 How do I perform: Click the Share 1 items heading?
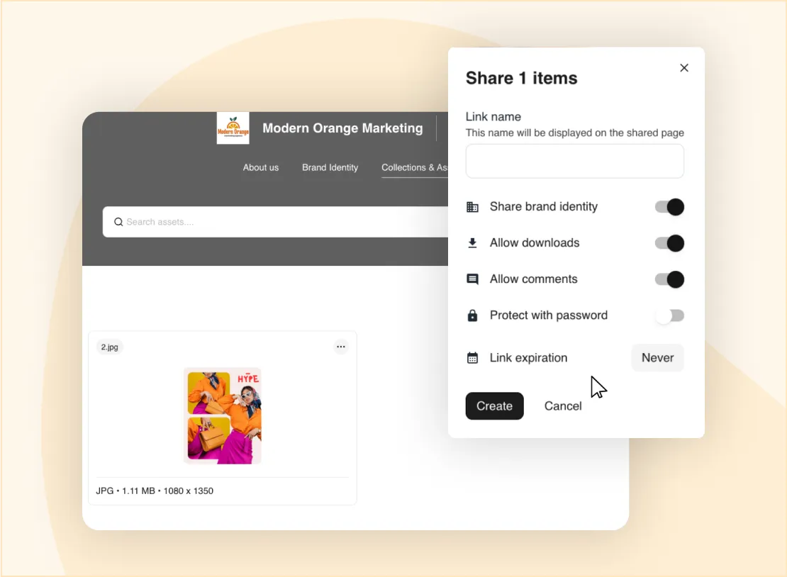point(521,78)
